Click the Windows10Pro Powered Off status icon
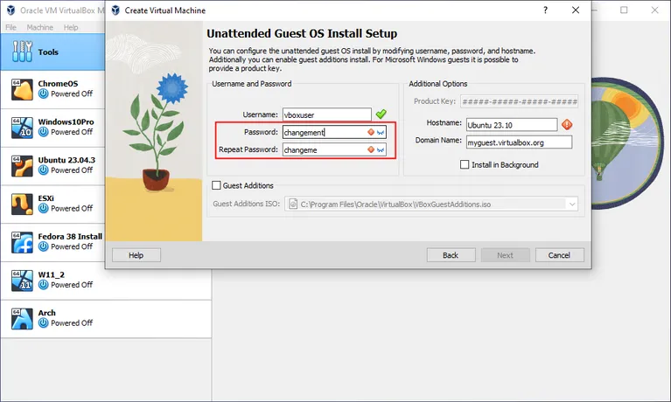This screenshot has height=402, width=671. [43, 132]
